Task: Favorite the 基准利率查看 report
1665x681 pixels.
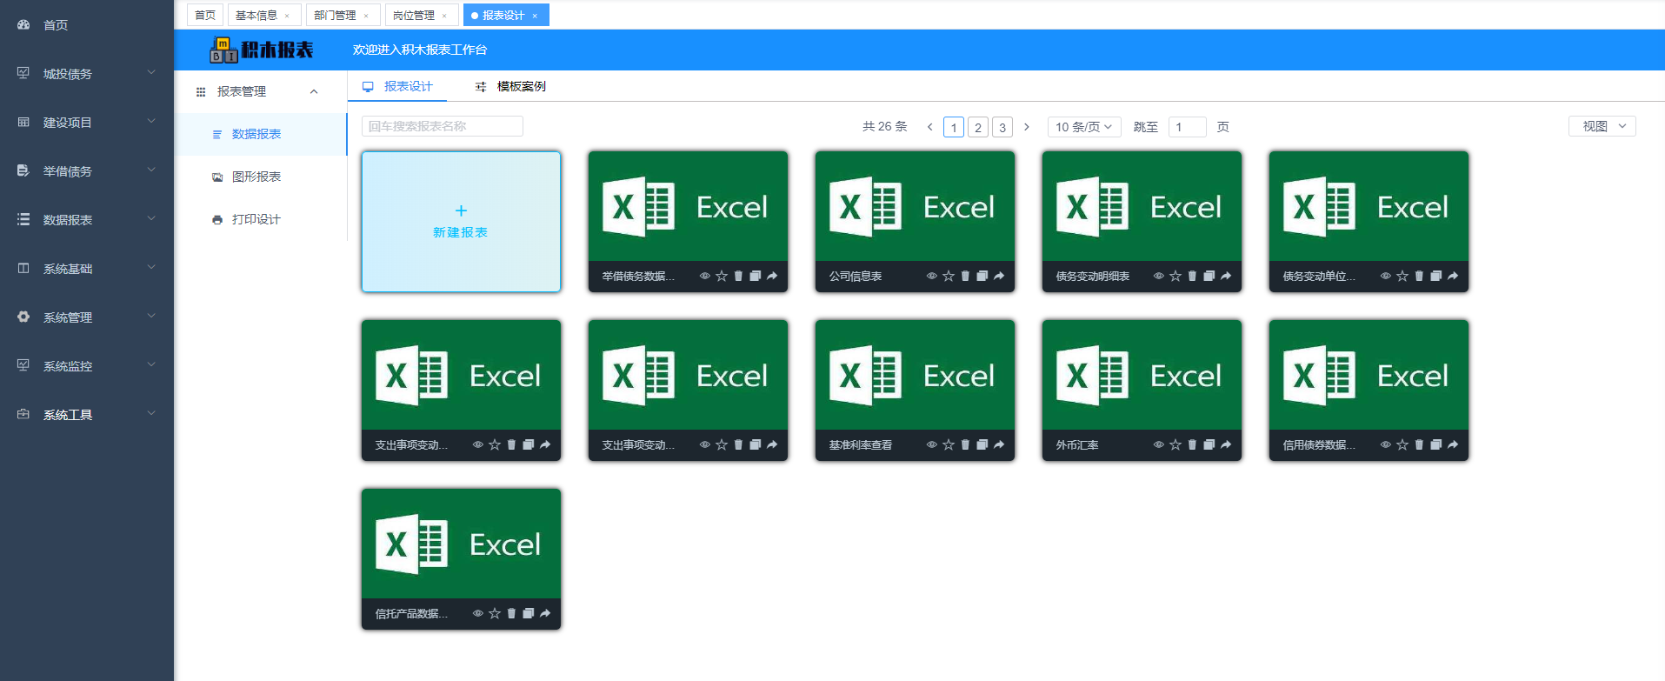Action: [949, 444]
